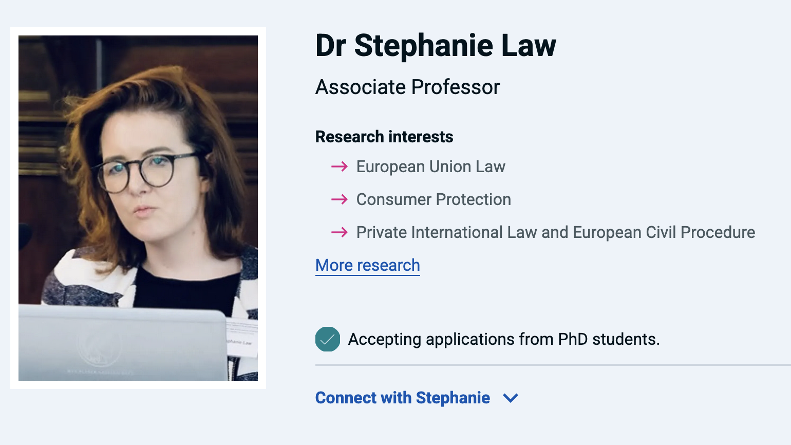Click the laptop shown in the profile photo
Screen dimensions: 791x445
pos(122,343)
